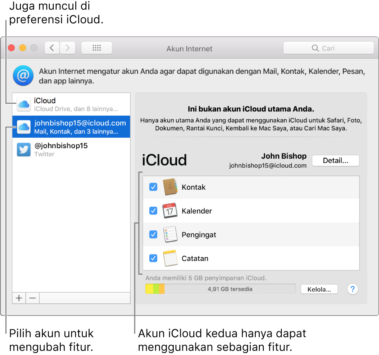This screenshot has height=355, width=379.
Task: Enable the Kontak checkbox
Action: pos(153,187)
